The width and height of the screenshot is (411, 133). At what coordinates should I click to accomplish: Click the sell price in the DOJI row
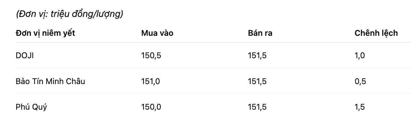coord(257,56)
